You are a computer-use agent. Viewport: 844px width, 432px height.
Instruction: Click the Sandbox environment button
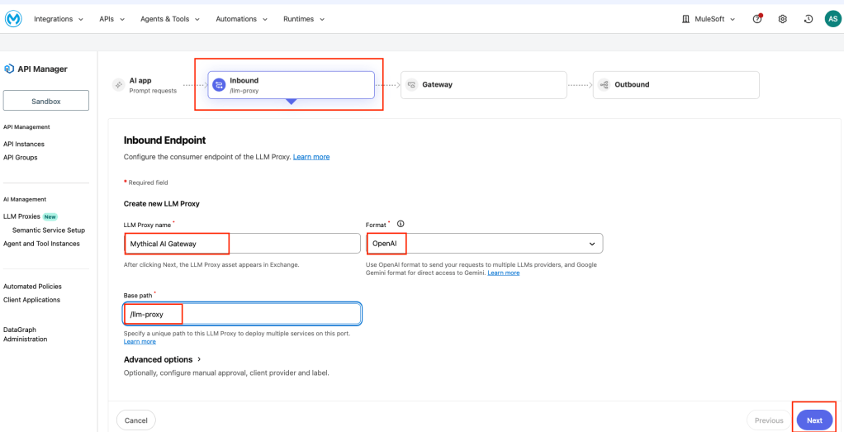(x=46, y=101)
